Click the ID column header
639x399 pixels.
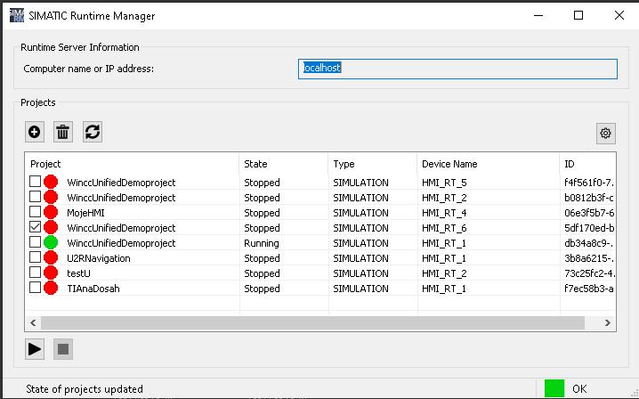pos(587,164)
